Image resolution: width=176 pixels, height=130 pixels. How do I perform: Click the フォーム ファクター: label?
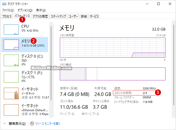click(124, 97)
